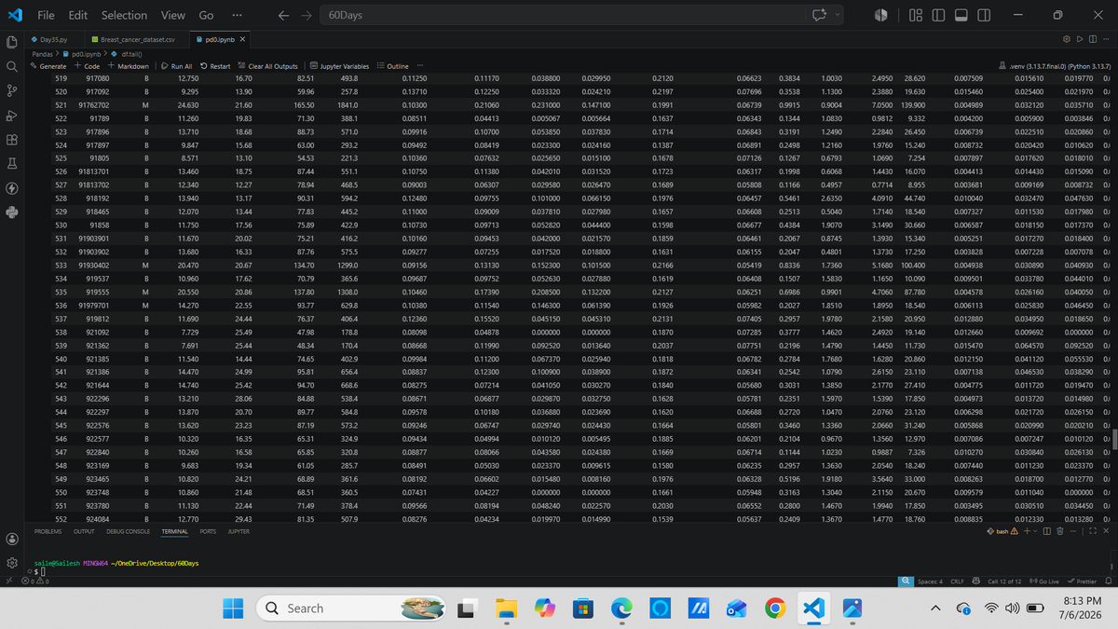Switch to the OUTPUT panel tab
The width and height of the screenshot is (1118, 629).
coord(84,531)
